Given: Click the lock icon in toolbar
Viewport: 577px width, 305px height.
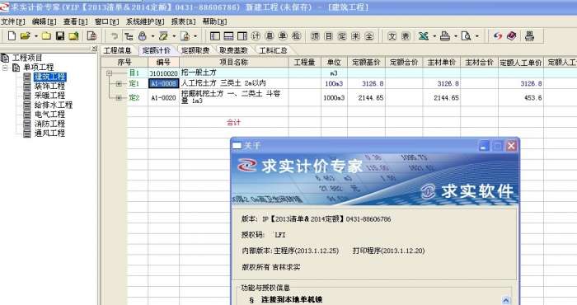Looking at the screenshot, I should [x=143, y=36].
